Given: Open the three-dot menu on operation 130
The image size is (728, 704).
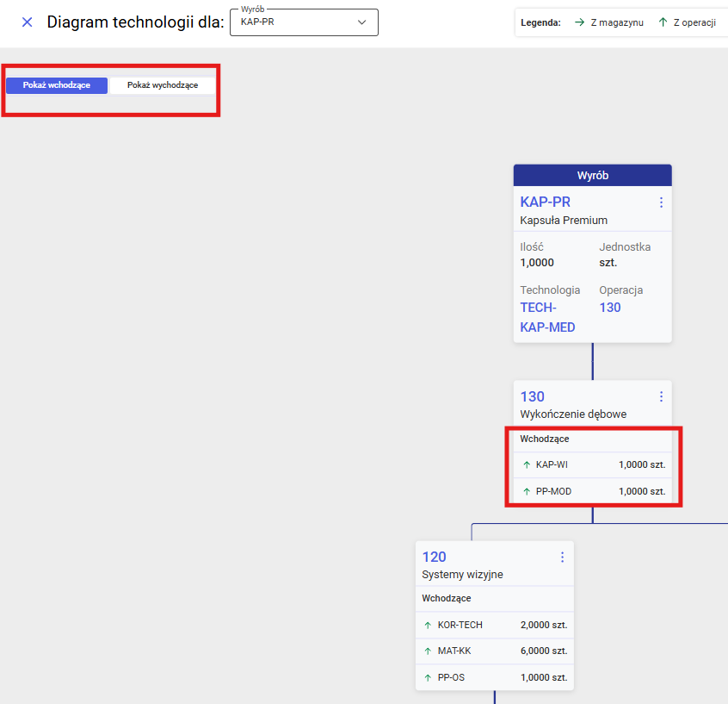Looking at the screenshot, I should pyautogui.click(x=661, y=396).
